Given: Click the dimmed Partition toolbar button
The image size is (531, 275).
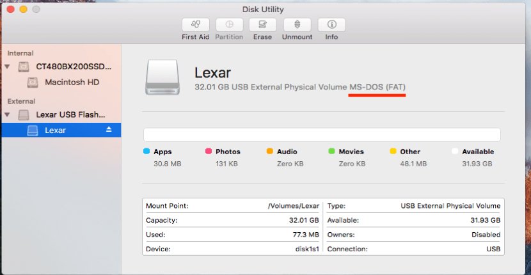Looking at the screenshot, I should (x=229, y=25).
